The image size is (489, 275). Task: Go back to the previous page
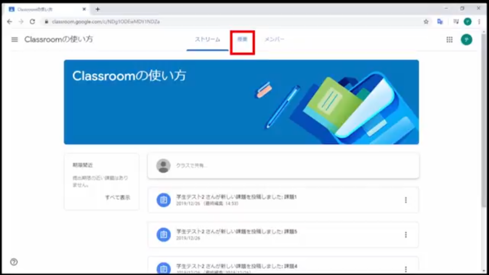click(x=10, y=21)
